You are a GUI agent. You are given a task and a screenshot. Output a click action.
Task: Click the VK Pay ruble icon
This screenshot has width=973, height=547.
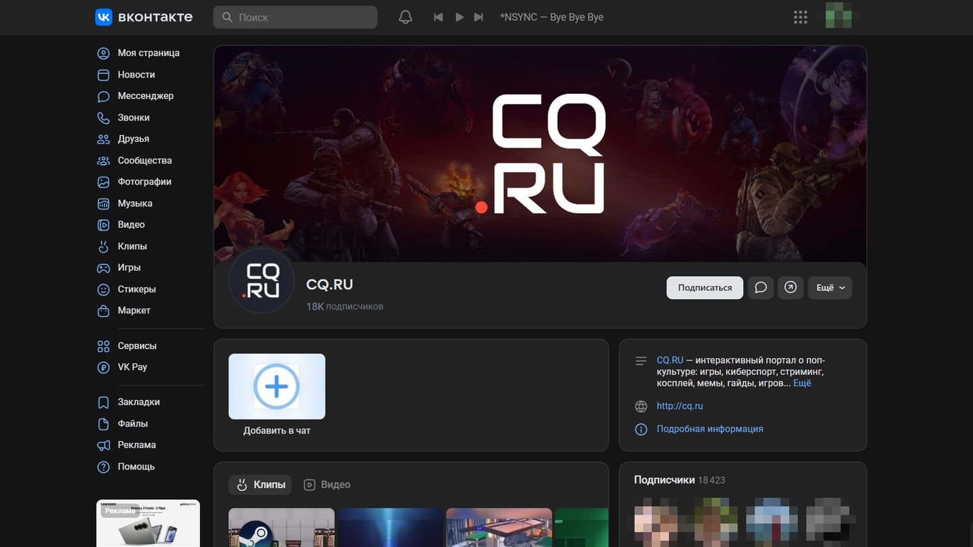103,367
